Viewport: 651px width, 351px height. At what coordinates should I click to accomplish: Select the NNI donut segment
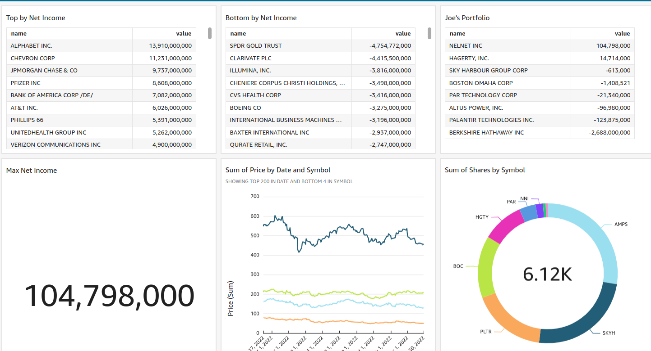tap(540, 211)
